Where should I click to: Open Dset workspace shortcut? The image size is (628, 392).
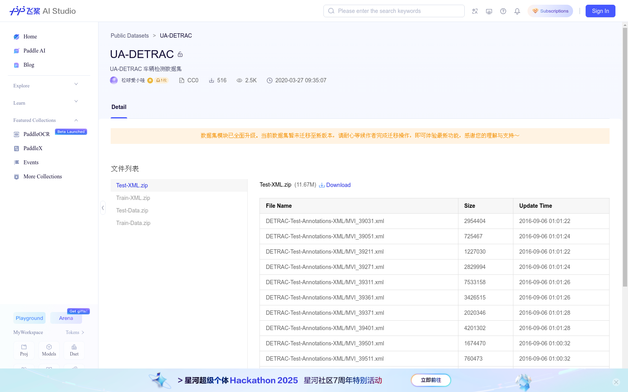point(74,350)
